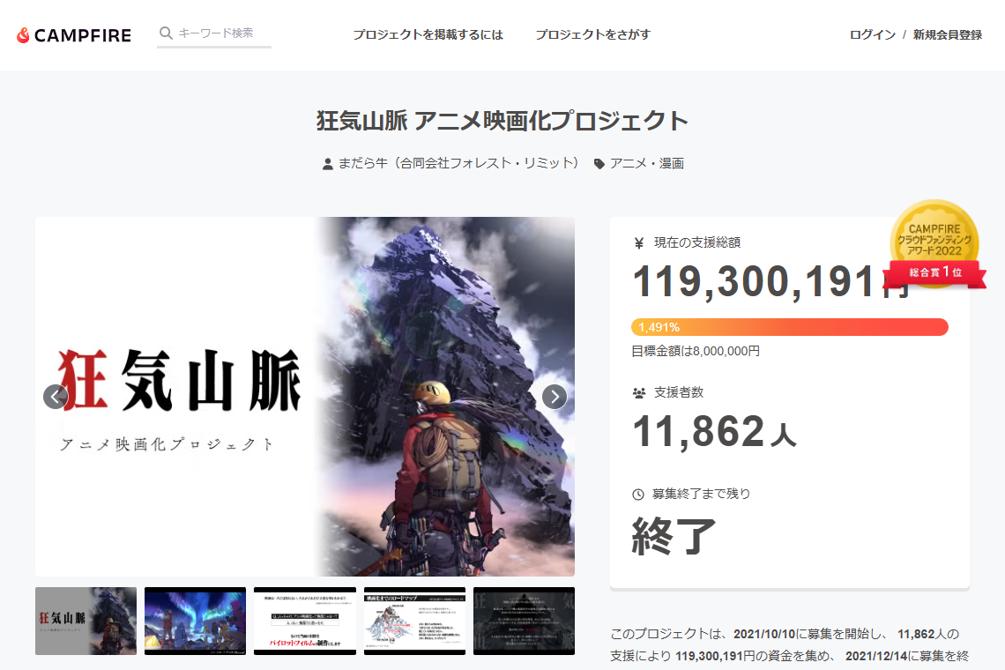This screenshot has height=670, width=1005.
Task: Select the パイロットフィルム制作 thumbnail
Action: tap(305, 621)
